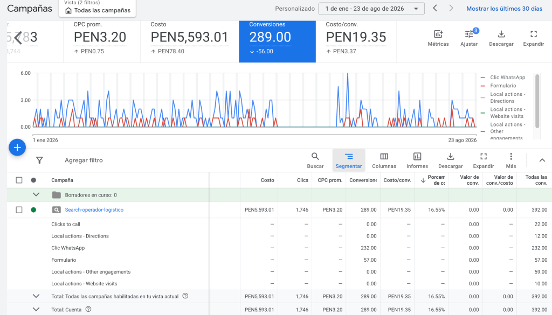Click the help icon next to Total: Cuenta

pyautogui.click(x=88, y=310)
